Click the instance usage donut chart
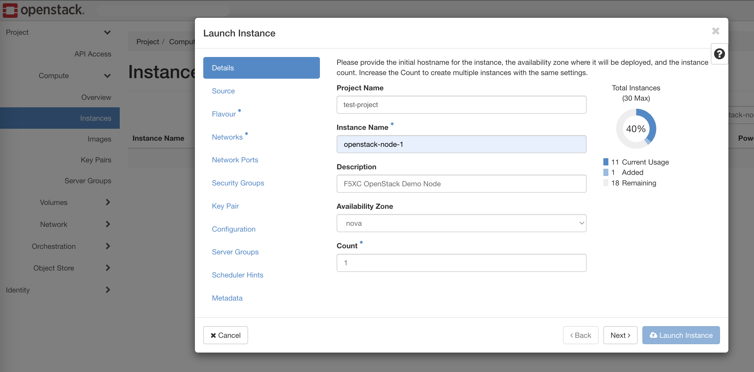 tap(636, 128)
